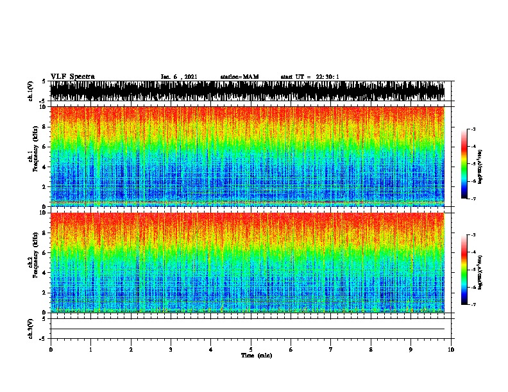Click the '8' tick on ch.1 frequency axis
The height and width of the screenshot is (392, 508).
click(x=45, y=127)
